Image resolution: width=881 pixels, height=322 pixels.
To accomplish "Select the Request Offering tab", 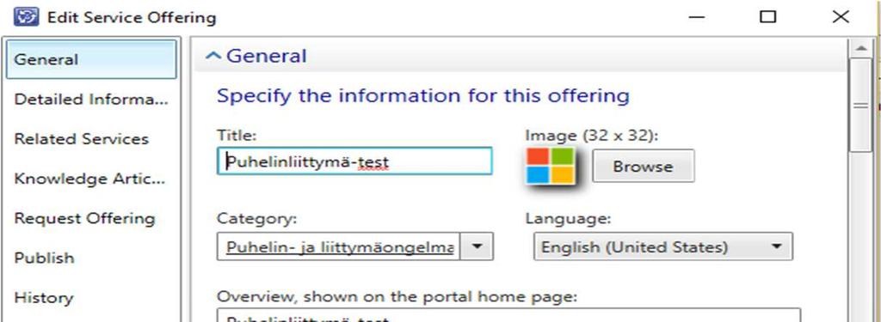I will point(91,218).
